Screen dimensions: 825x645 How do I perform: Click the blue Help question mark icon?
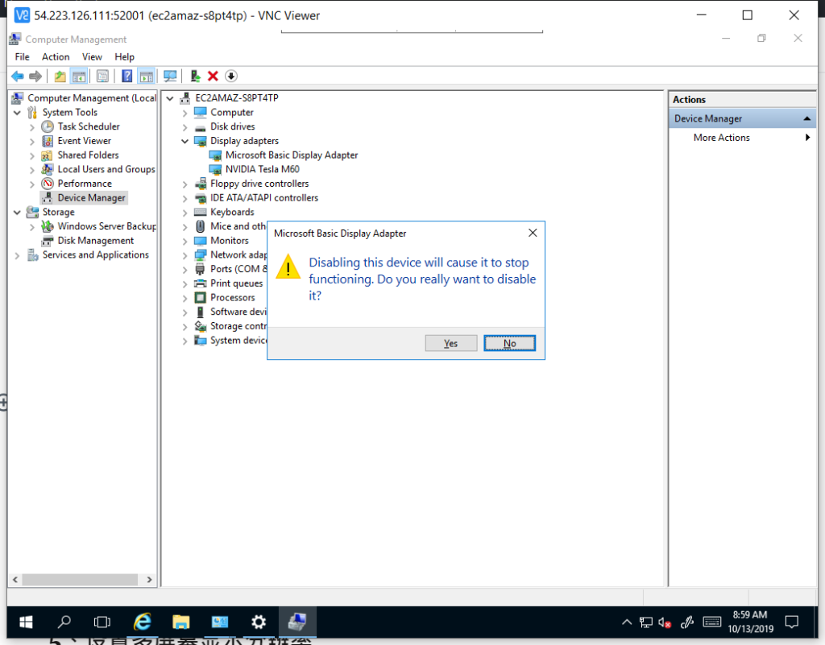pos(126,76)
